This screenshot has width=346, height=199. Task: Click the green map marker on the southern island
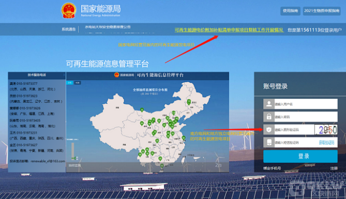pyautogui.click(x=162, y=166)
